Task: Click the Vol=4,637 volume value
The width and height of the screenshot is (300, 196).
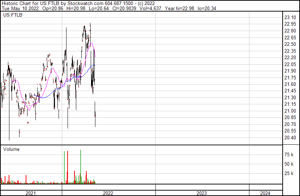Action: (x=150, y=8)
